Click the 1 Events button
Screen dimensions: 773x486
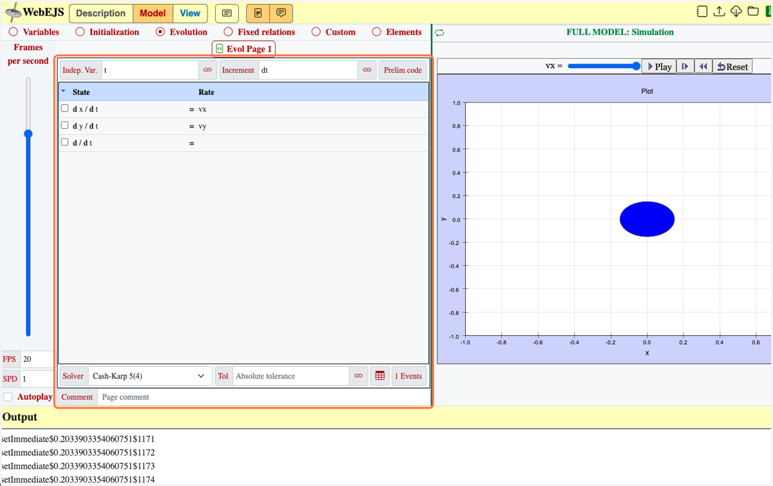click(x=408, y=376)
